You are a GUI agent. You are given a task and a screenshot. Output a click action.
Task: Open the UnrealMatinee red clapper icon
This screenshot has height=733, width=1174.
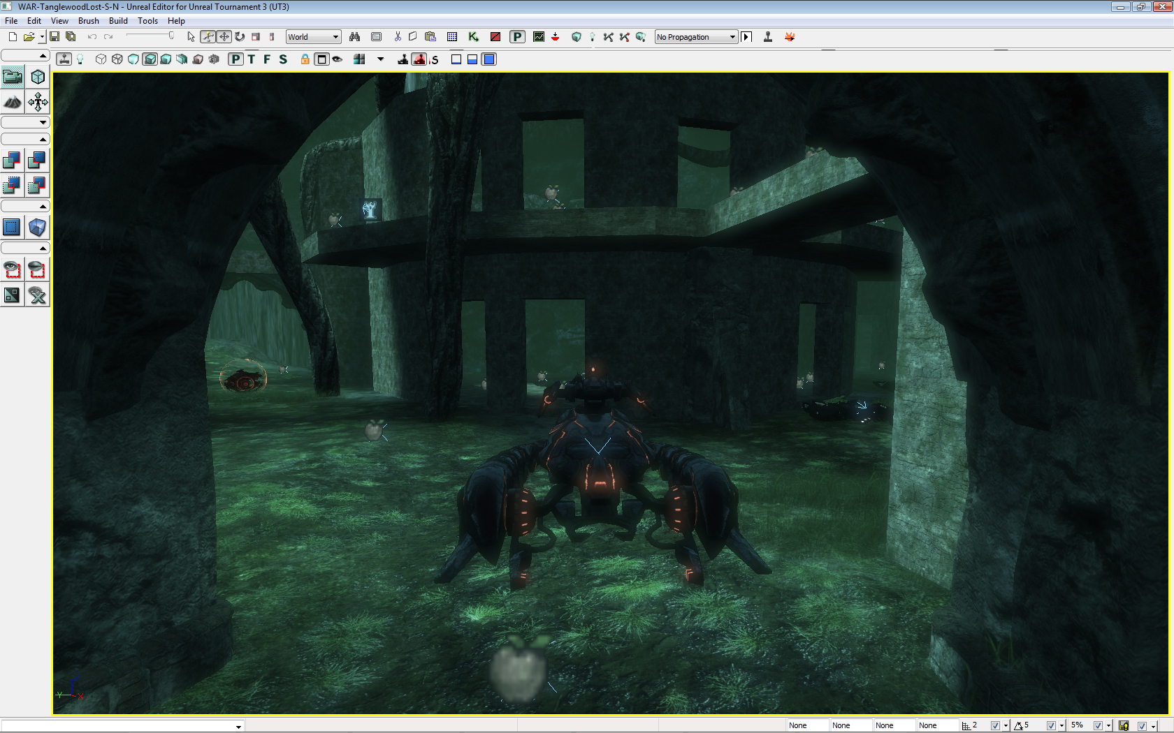(x=495, y=37)
